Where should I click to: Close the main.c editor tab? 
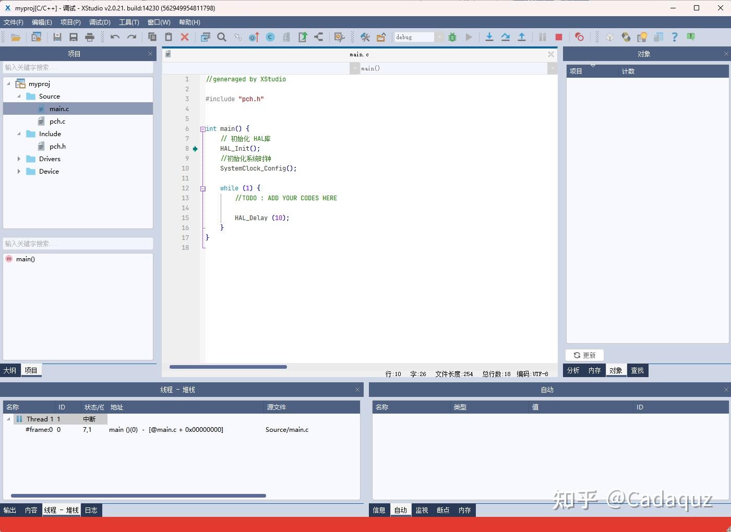click(x=551, y=54)
